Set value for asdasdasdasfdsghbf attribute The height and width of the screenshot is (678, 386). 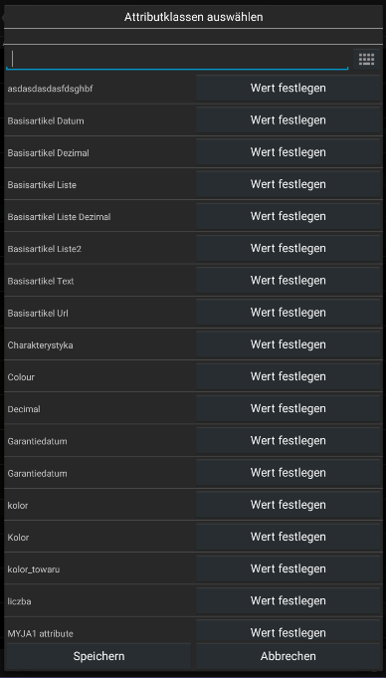(x=288, y=89)
